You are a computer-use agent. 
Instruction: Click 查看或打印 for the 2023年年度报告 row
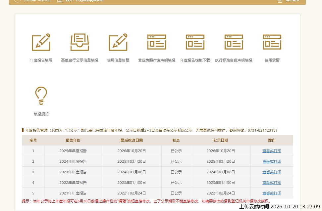[272, 172]
